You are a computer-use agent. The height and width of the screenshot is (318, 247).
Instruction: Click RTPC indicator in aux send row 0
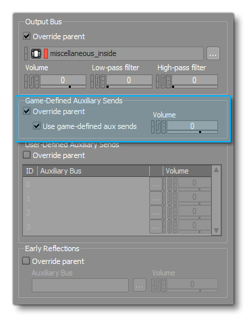pos(169,184)
